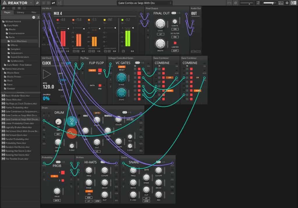
Task: Toggle the orange channel 2 square in Mix 4
Action: coord(73,20)
